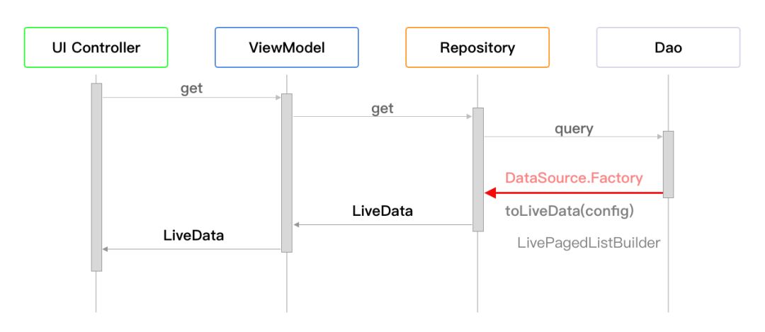Select the Dao box
Image resolution: width=765 pixels, height=332 pixels.
(x=669, y=47)
